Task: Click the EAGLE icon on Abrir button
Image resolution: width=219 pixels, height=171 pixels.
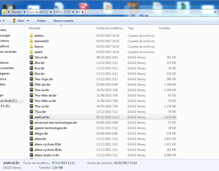Action: [14, 21]
